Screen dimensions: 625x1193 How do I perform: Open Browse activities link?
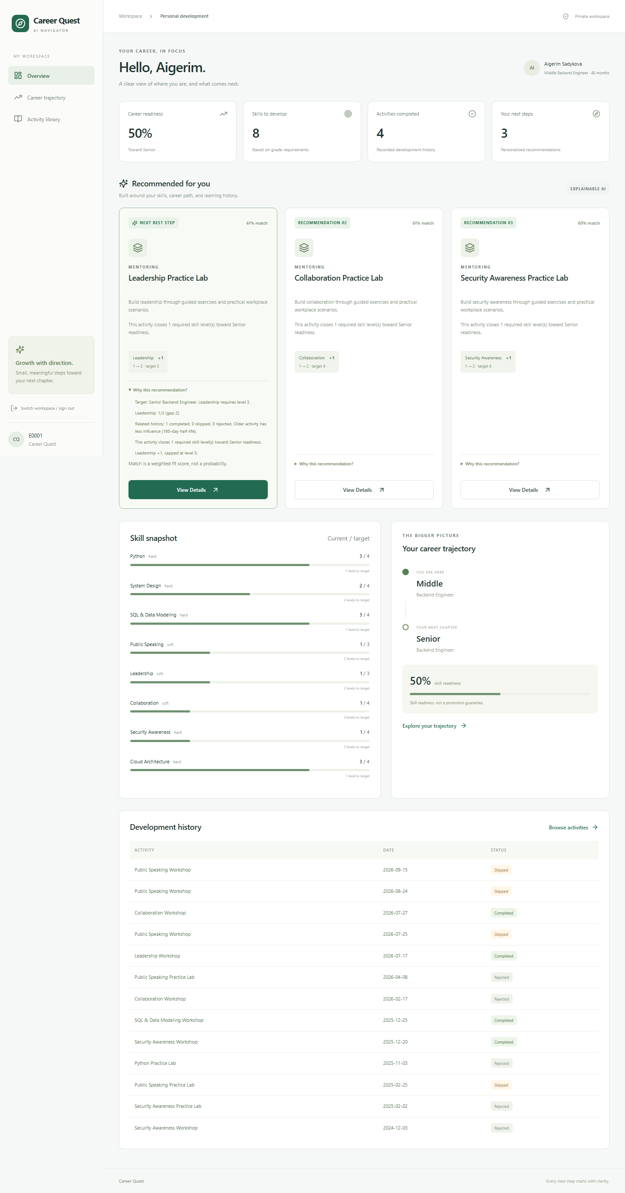[x=573, y=827]
